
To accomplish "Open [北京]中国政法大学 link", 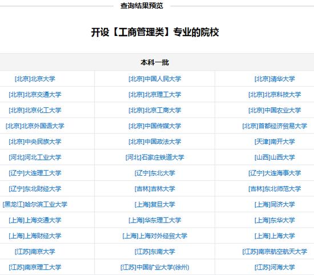I will [x=155, y=141].
